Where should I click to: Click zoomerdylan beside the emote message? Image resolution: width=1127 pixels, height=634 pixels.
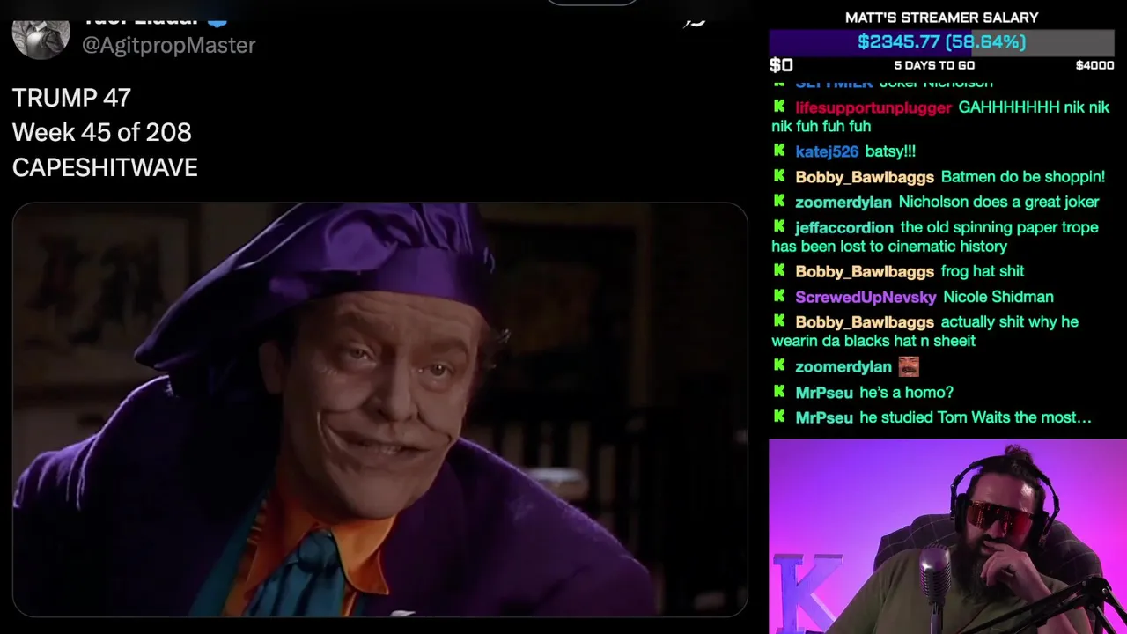843,366
